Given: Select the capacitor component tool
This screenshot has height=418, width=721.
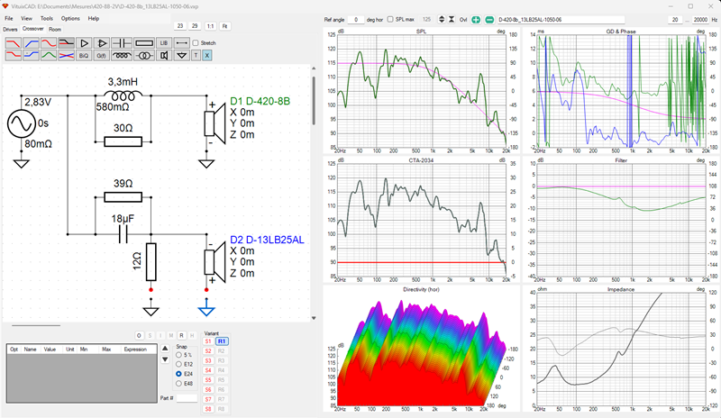Looking at the screenshot, I should click(x=123, y=43).
